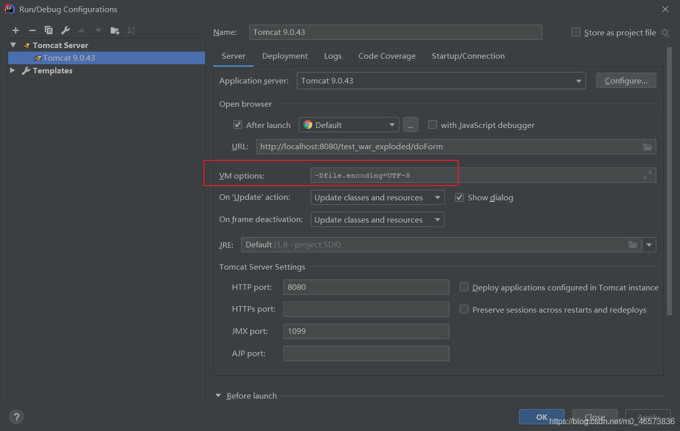Click the help question mark icon
680x431 pixels.
coord(16,417)
